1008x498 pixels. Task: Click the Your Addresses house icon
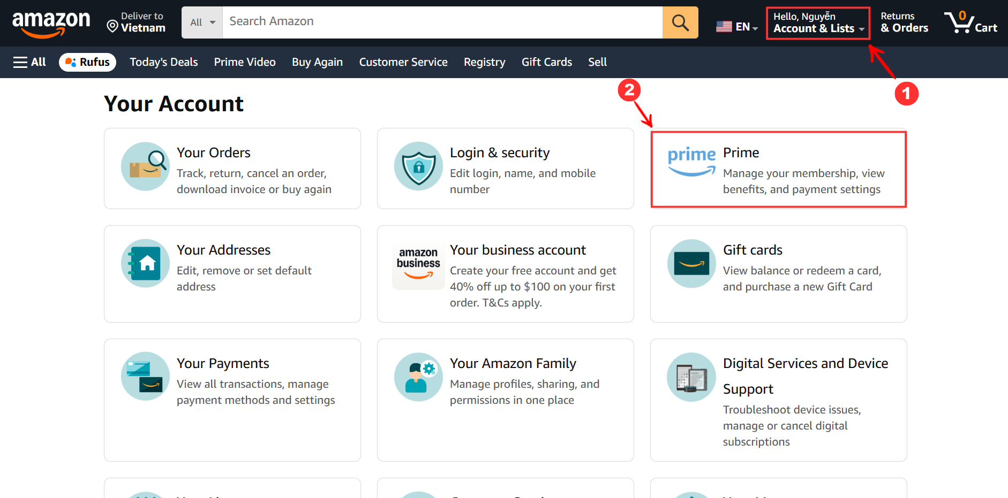click(x=146, y=263)
